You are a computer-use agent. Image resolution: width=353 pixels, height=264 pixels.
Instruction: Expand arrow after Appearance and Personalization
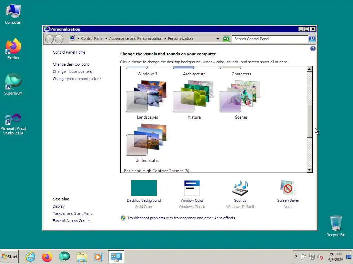point(165,38)
